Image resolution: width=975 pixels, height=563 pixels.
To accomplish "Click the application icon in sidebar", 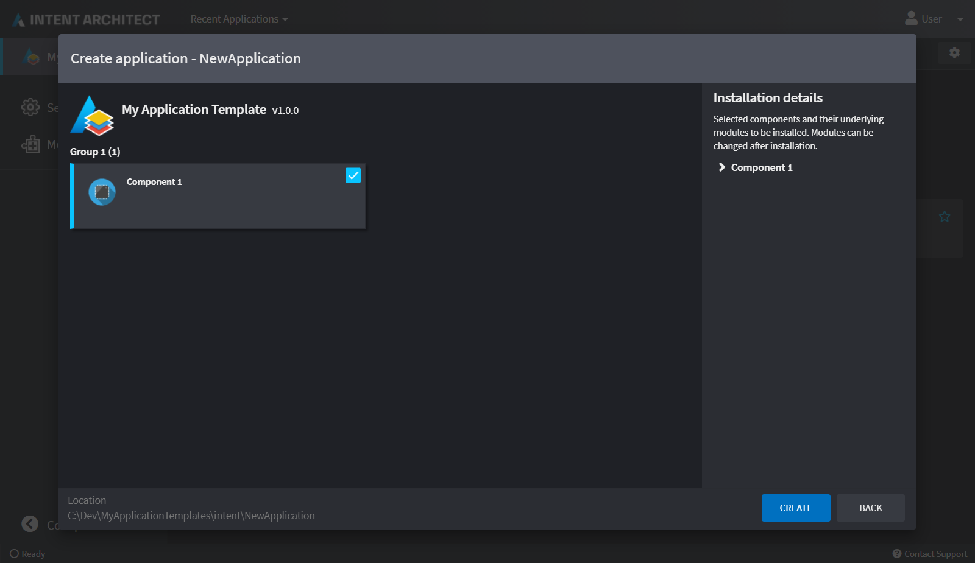I will click(31, 57).
